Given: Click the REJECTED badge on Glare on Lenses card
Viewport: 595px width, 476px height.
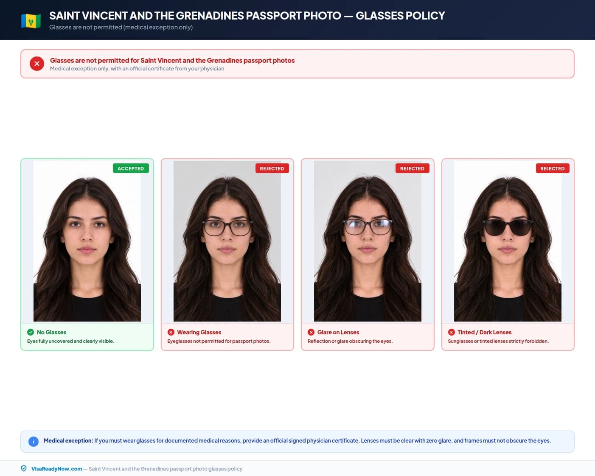Looking at the screenshot, I should (412, 168).
